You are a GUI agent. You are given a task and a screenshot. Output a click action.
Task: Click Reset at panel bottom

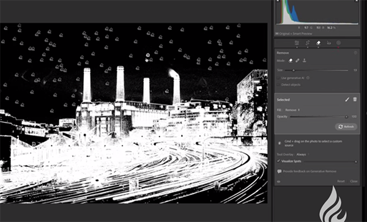[x=341, y=181]
